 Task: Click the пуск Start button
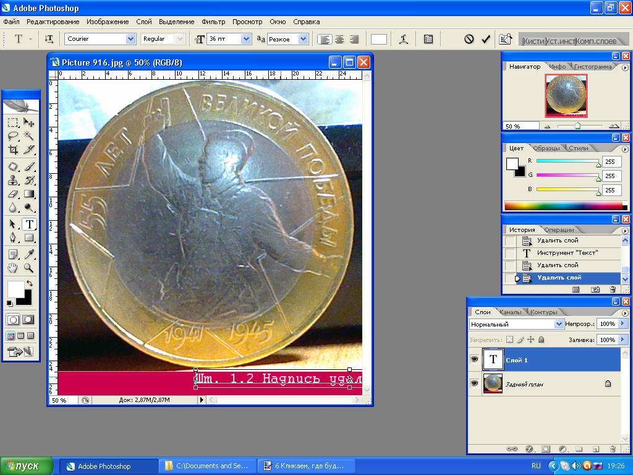coord(27,466)
